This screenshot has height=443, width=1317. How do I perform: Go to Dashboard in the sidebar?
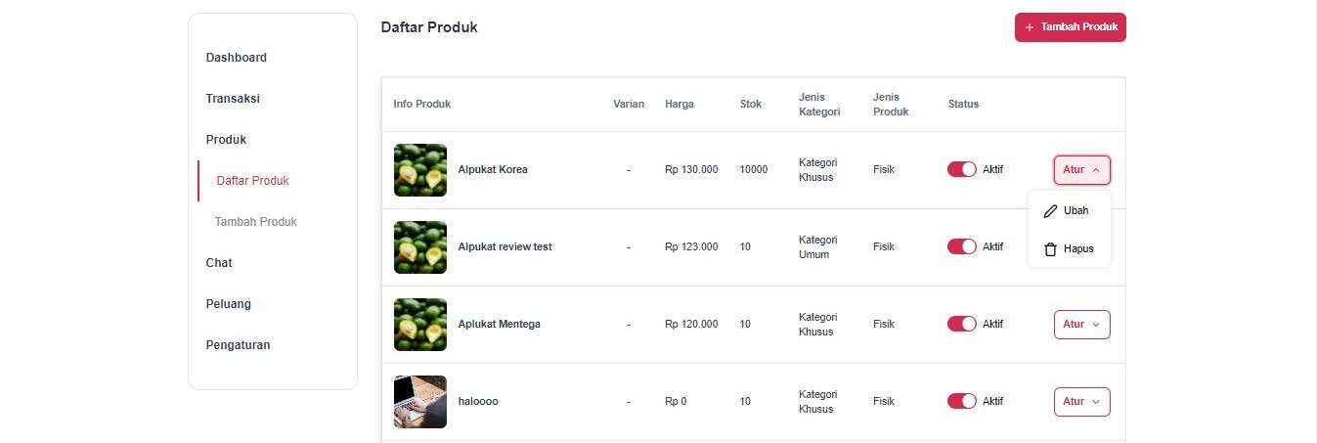[x=237, y=58]
